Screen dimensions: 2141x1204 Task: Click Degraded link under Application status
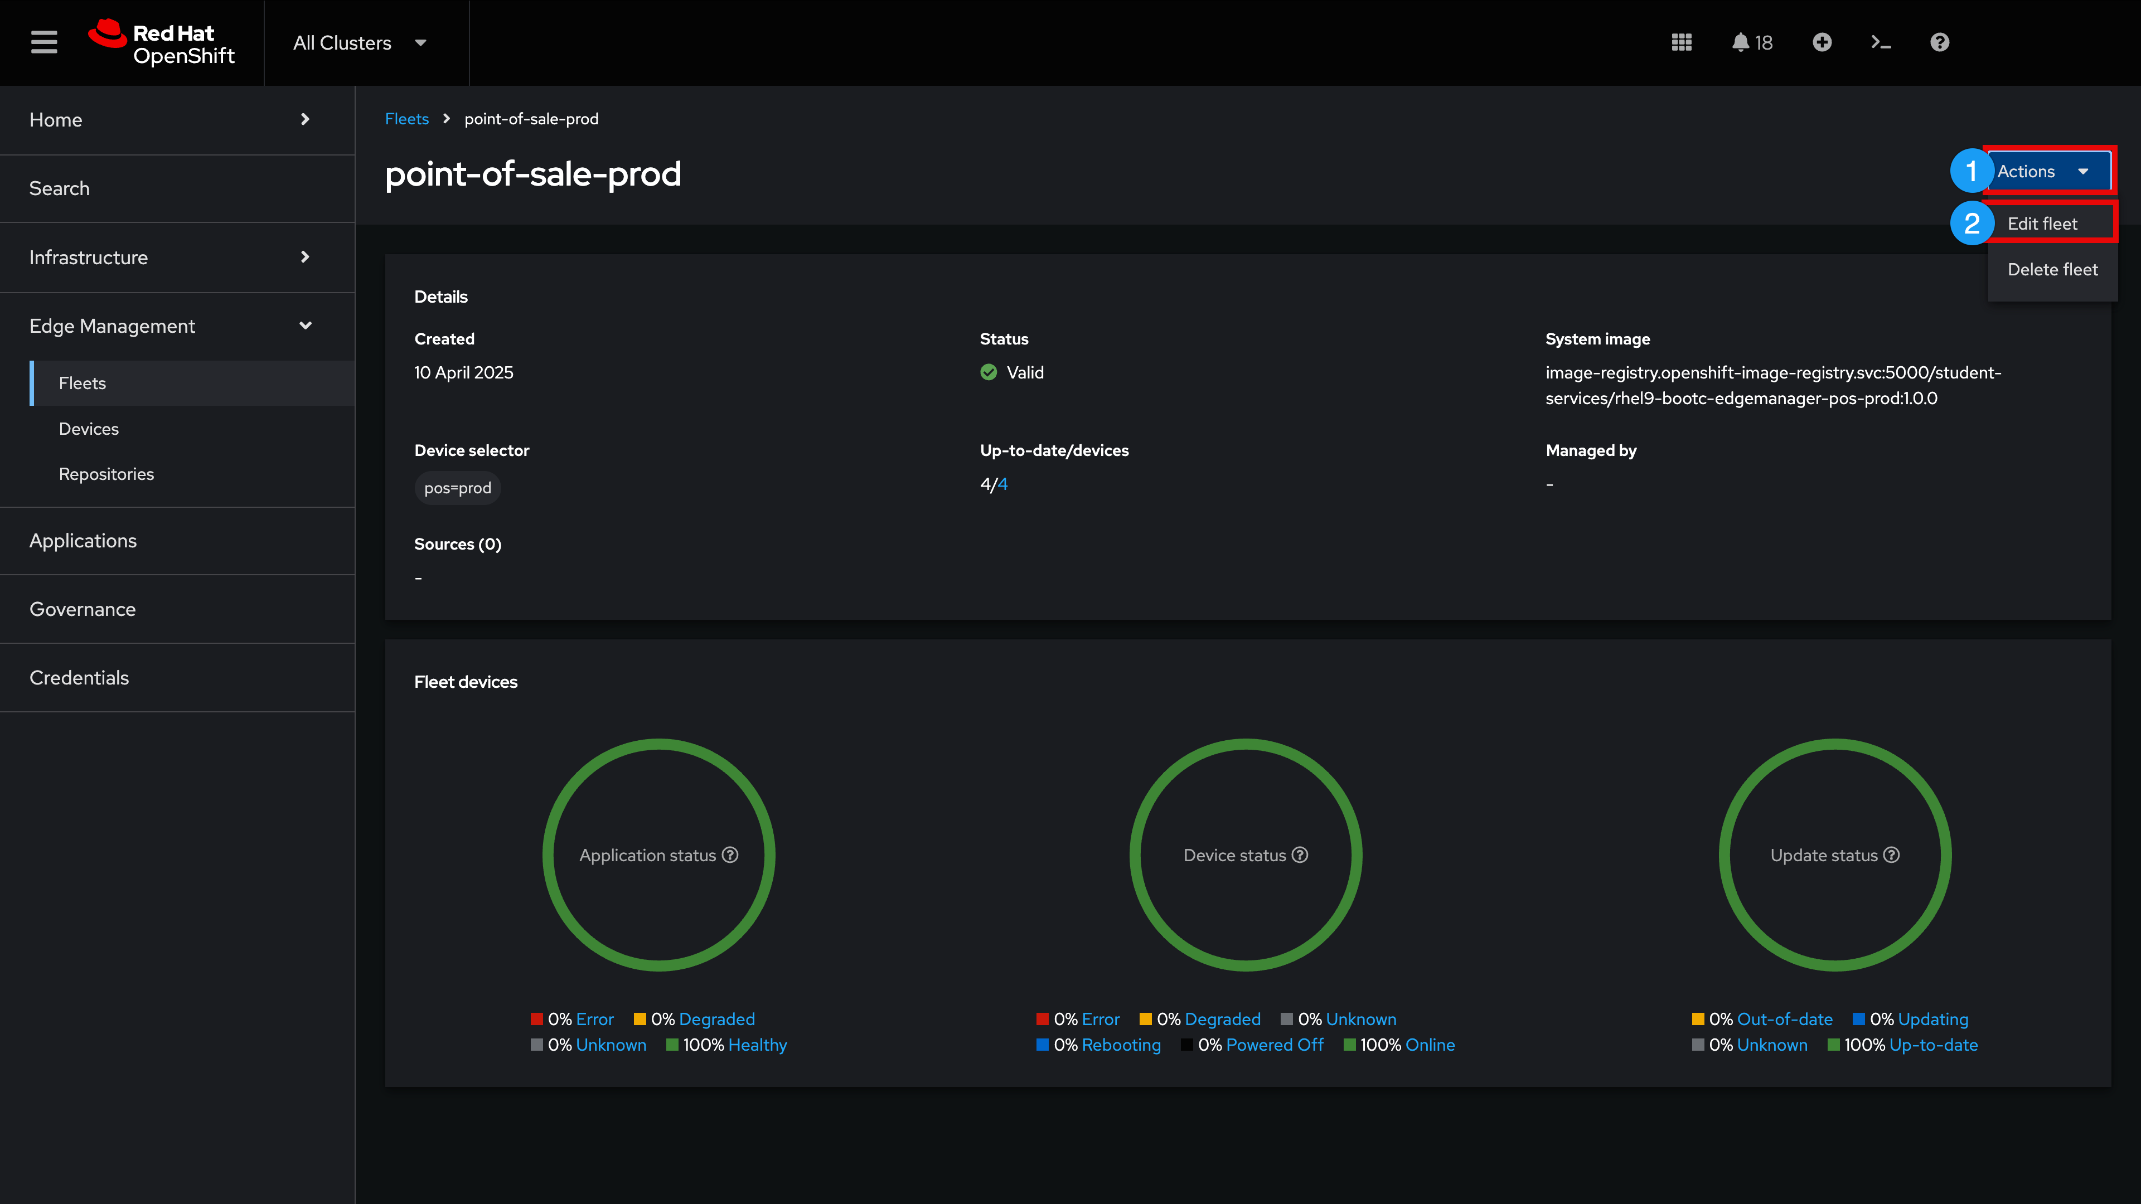(716, 1019)
